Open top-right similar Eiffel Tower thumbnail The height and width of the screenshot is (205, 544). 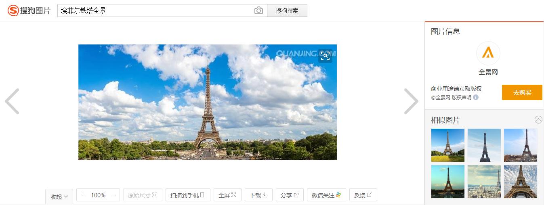coord(521,145)
